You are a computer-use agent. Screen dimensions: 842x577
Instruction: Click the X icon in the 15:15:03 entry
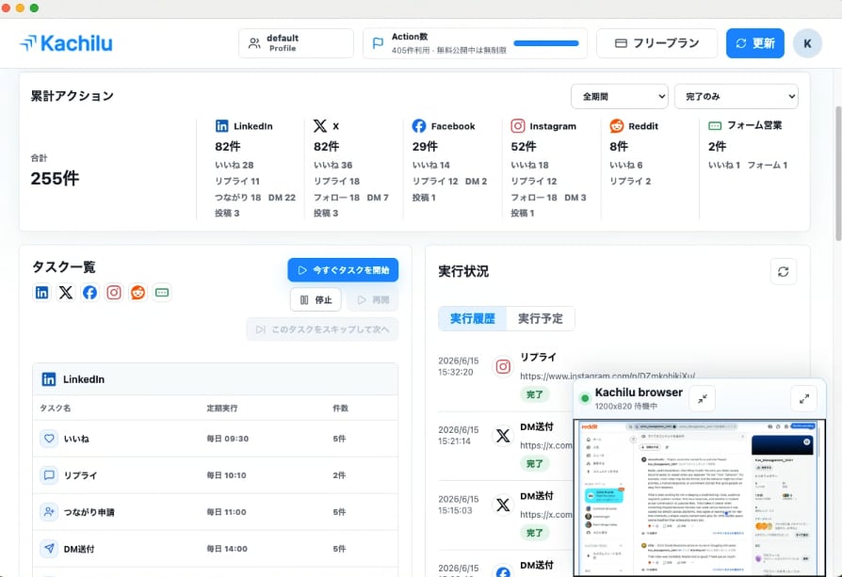(x=503, y=505)
